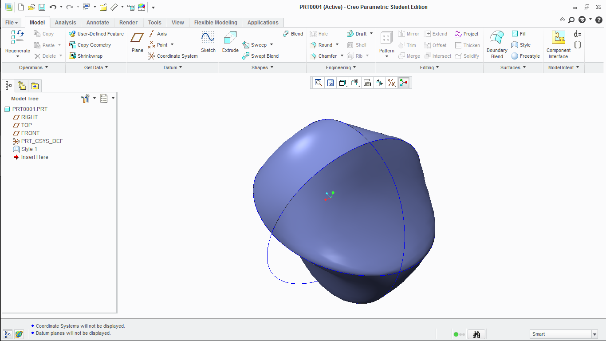Click the New file icon
The image size is (606, 341).
click(20, 7)
